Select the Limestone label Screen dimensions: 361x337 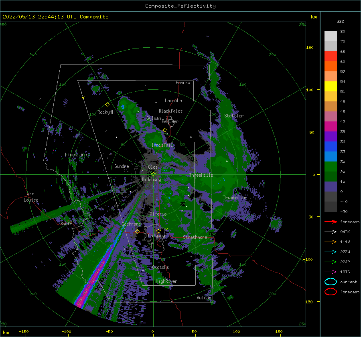[76, 155]
